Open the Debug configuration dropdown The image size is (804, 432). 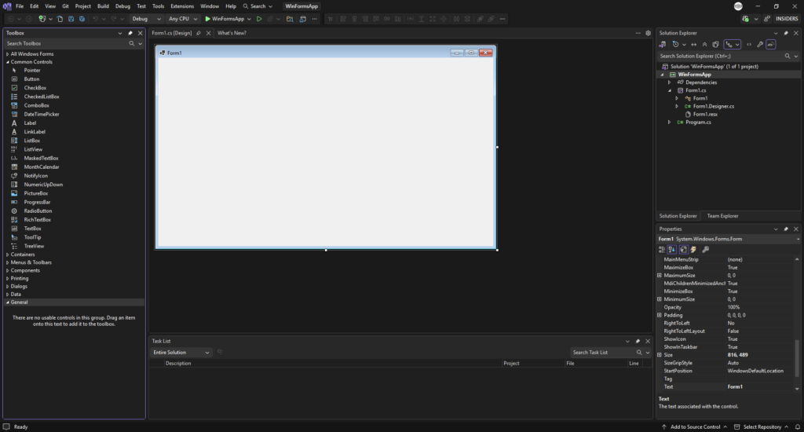pyautogui.click(x=146, y=19)
